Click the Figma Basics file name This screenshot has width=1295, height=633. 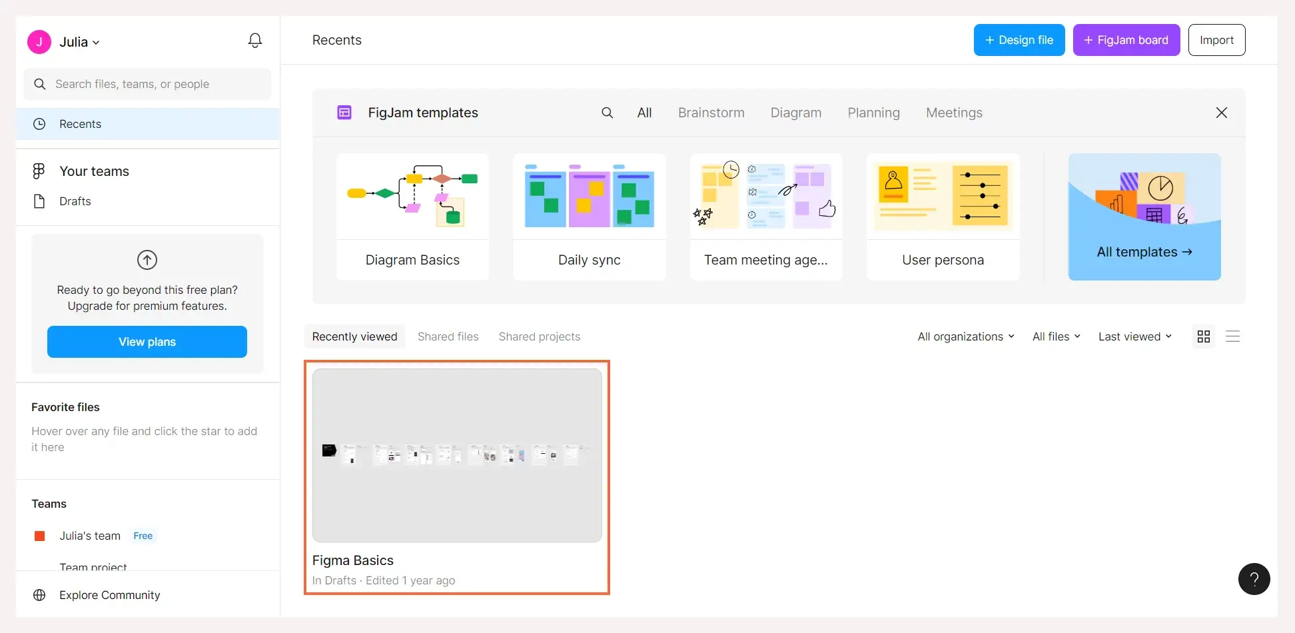[353, 560]
